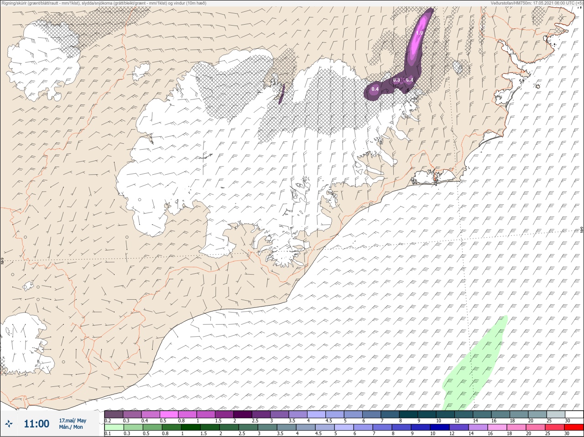Click the '0.1' label on the lower legend

[x=108, y=434]
